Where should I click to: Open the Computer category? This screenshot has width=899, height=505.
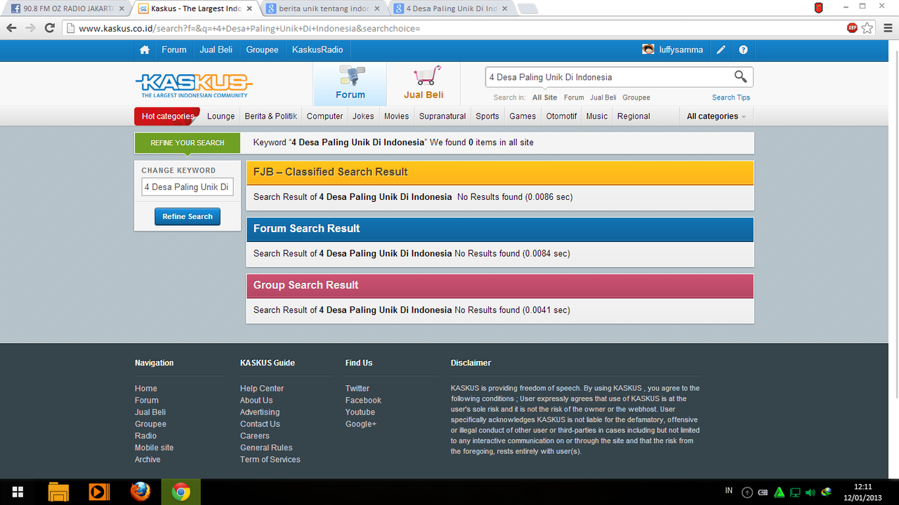point(324,116)
